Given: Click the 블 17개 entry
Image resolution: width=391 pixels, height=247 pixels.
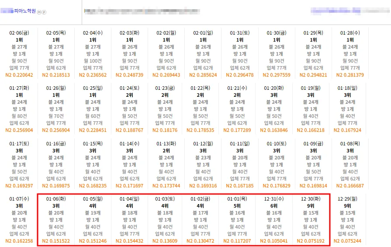Looking at the screenshot, I should pos(200,213).
